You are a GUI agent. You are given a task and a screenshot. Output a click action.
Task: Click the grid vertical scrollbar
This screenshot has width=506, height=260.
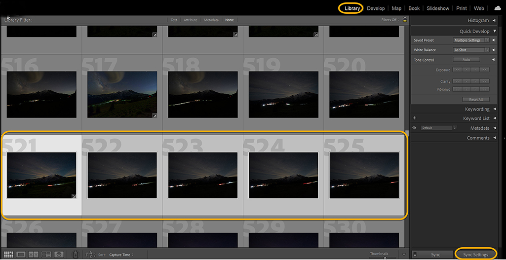tap(407, 133)
